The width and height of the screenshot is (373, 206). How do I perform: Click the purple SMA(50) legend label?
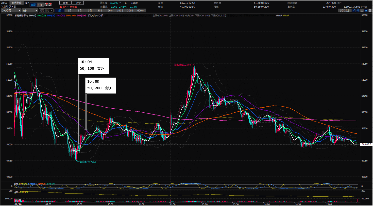[x=61, y=16]
